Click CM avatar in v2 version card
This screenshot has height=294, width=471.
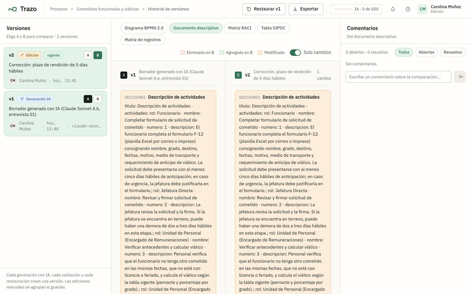[13, 80]
